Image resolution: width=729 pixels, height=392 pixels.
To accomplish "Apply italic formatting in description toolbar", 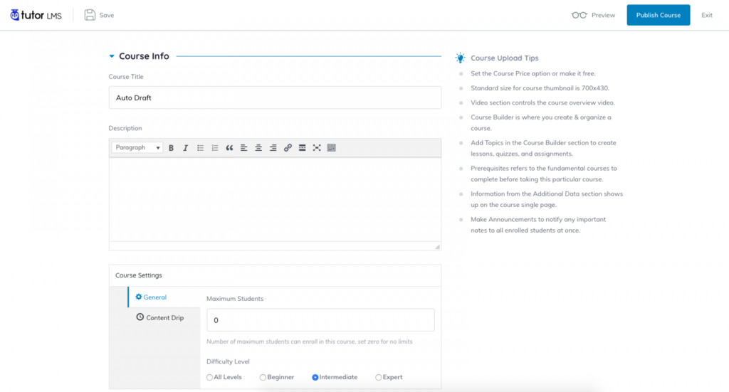I will 185,148.
